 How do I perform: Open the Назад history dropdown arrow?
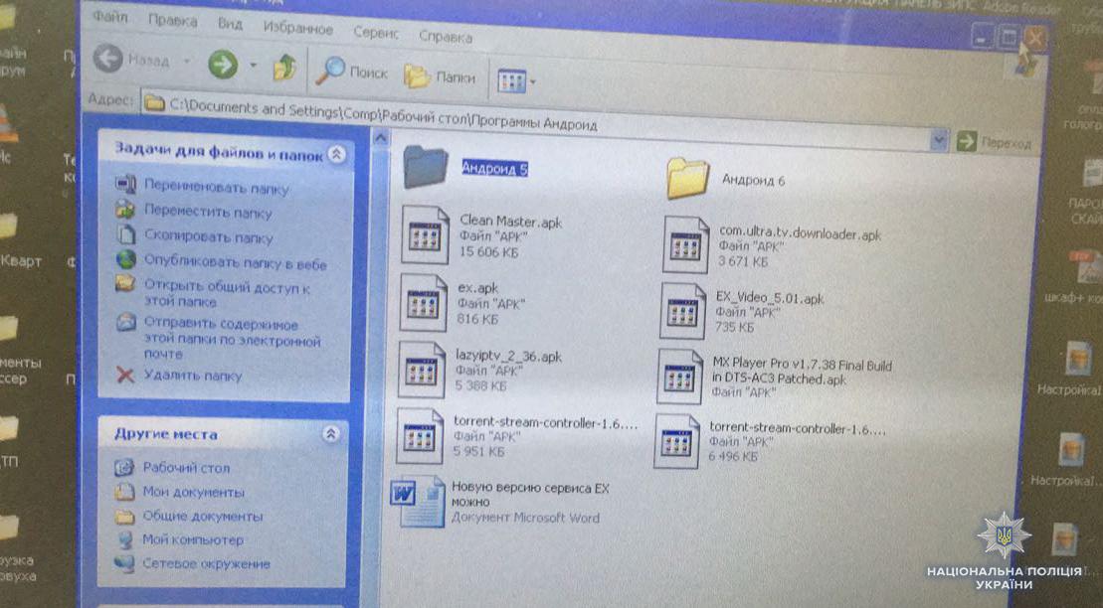(x=187, y=62)
